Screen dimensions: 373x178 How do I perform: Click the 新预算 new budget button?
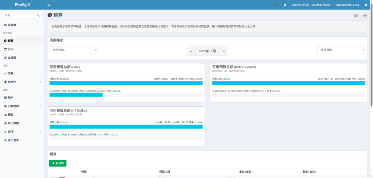[x=58, y=163]
